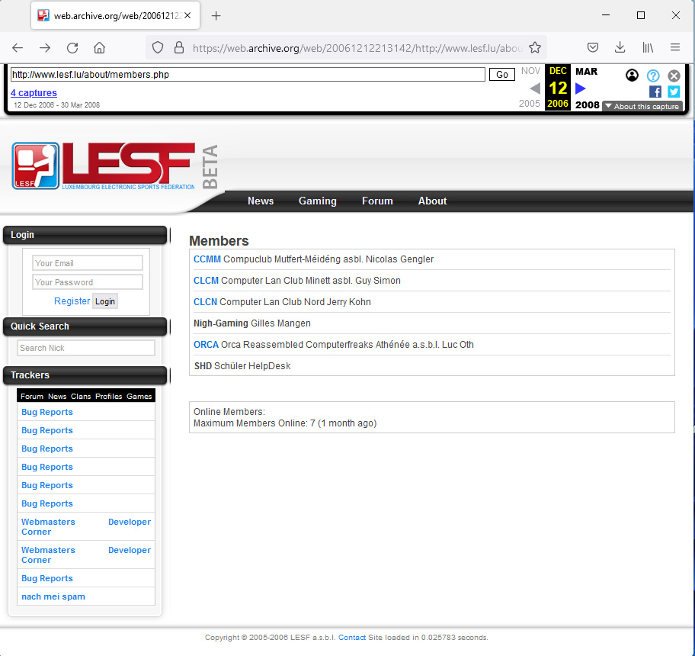Screen dimensions: 695x656
Task: Close the Wayback Machine toolbar
Action: (674, 76)
